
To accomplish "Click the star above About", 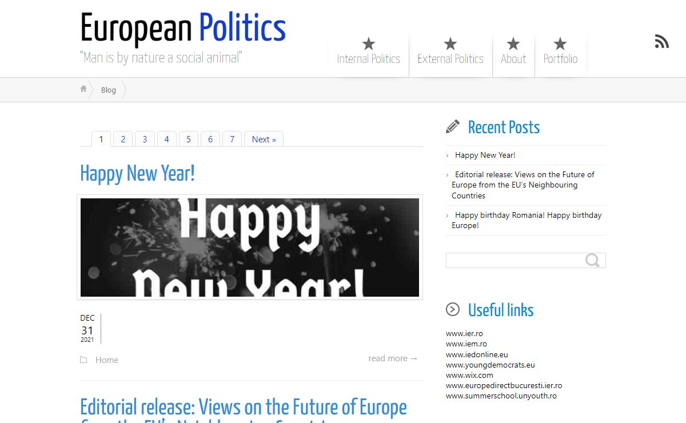I will click(513, 43).
